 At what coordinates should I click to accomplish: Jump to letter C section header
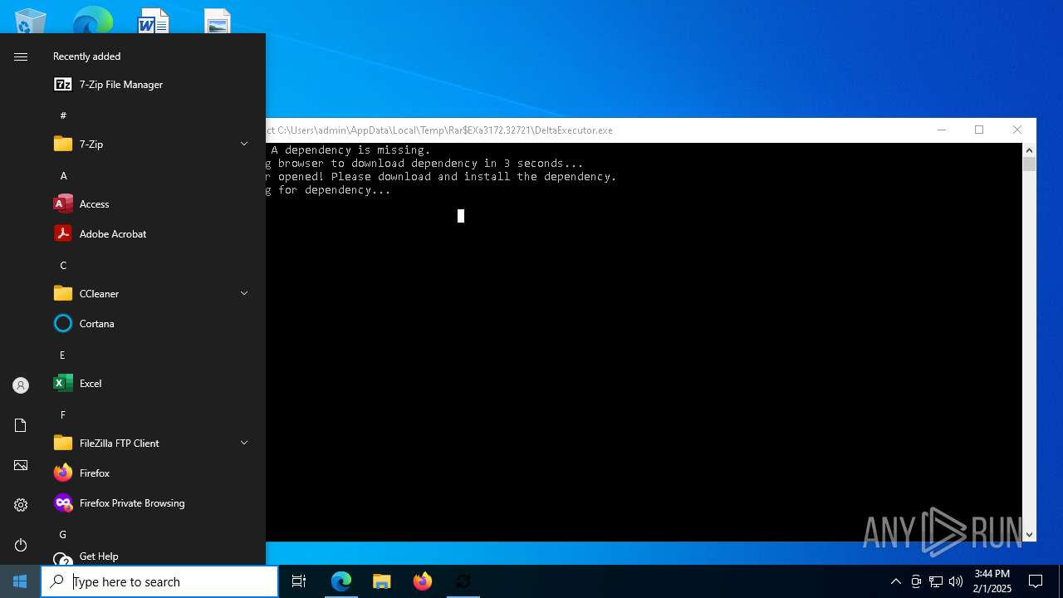point(63,265)
